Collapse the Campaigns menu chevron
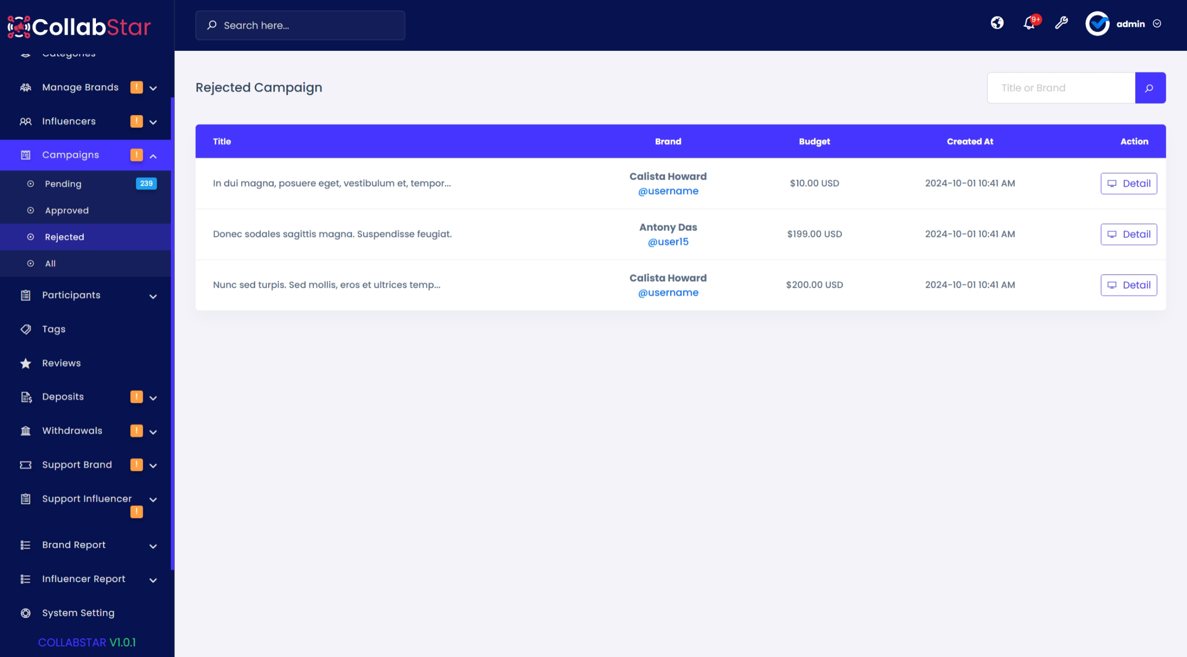1187x657 pixels. point(153,156)
